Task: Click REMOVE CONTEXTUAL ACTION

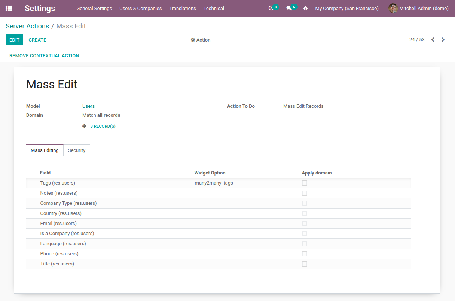Action: [x=44, y=55]
